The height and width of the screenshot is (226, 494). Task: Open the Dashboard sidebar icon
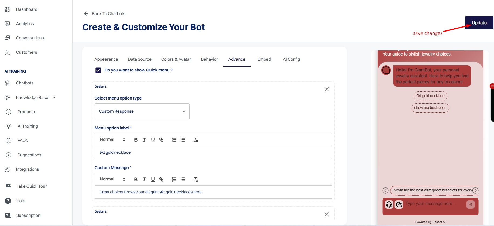[x=7, y=9]
